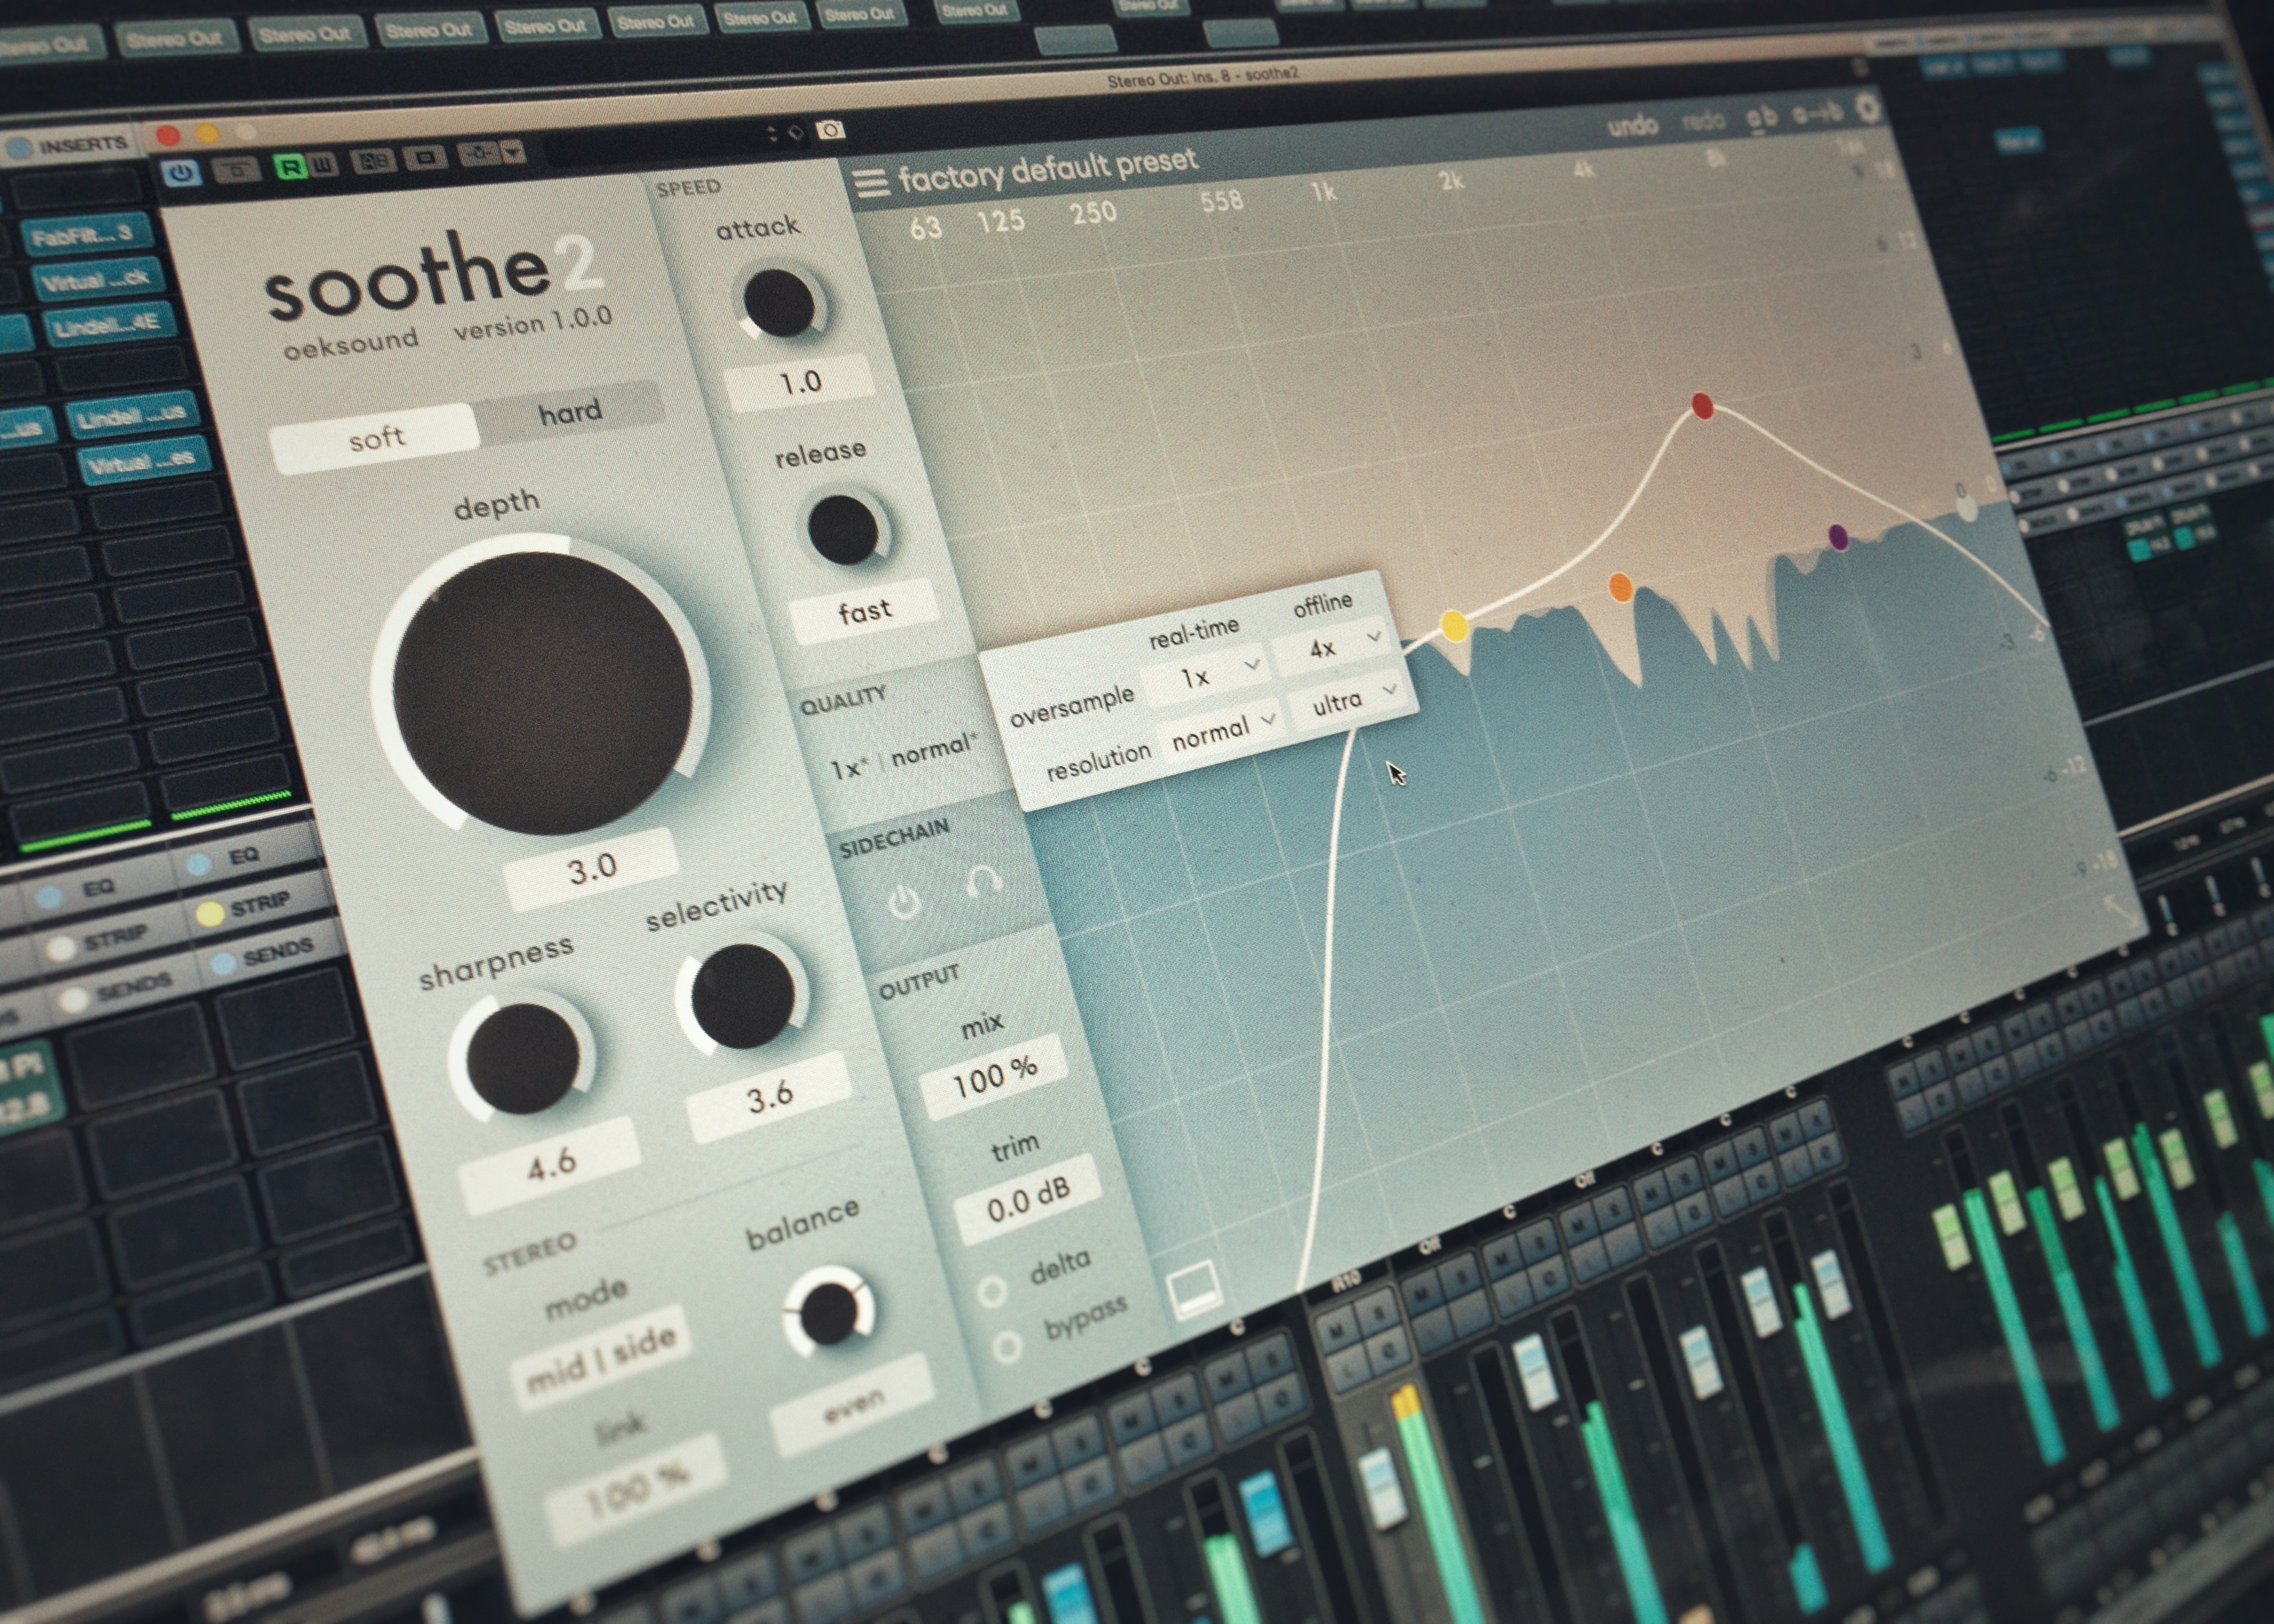2274x1624 pixels.
Task: Click the release value fast
Action: 865,611
